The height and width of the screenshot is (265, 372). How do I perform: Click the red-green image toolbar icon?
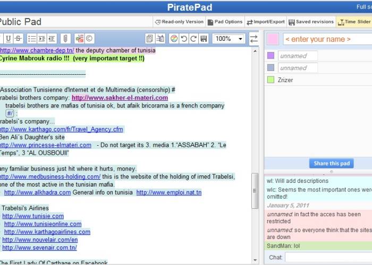point(80,39)
